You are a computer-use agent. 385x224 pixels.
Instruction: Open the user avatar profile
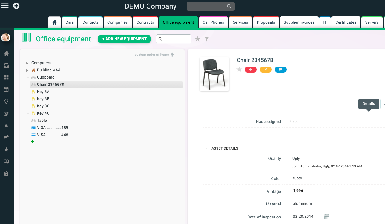click(6, 37)
